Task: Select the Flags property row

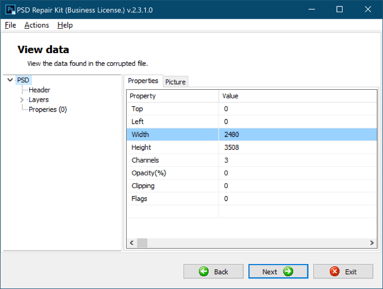Action: pos(252,199)
